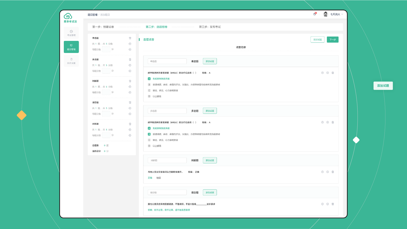
Task: Click 添加试题 in the 填空题 section header
Action: (x=210, y=193)
